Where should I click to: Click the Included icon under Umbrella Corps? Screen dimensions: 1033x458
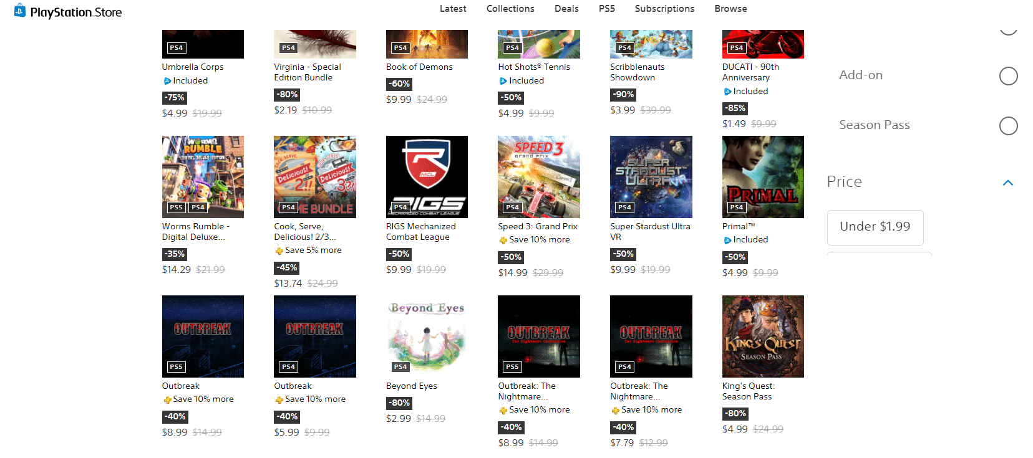(x=167, y=81)
